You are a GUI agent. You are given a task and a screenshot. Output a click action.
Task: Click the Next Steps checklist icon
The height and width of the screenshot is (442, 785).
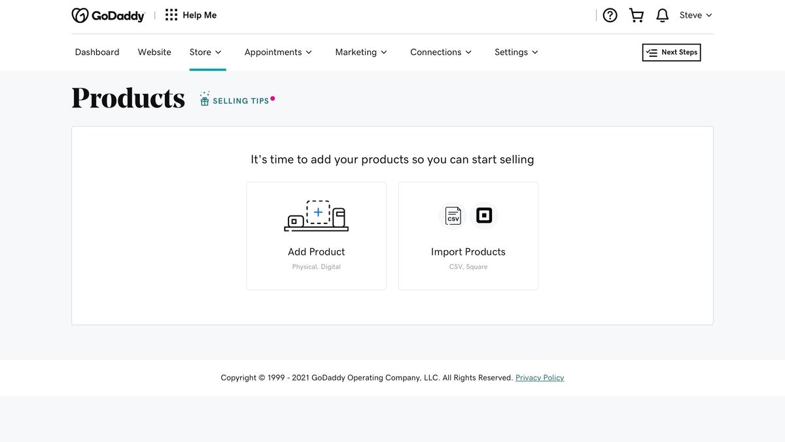(x=652, y=52)
